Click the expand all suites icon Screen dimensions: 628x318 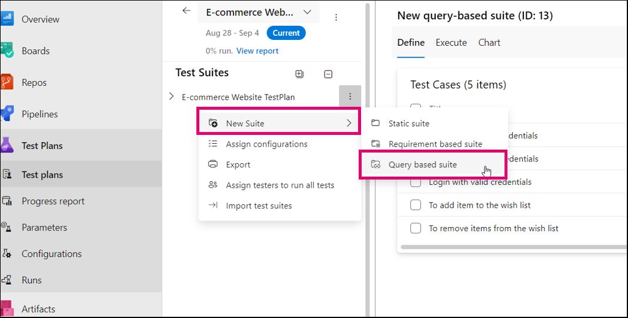(x=299, y=74)
